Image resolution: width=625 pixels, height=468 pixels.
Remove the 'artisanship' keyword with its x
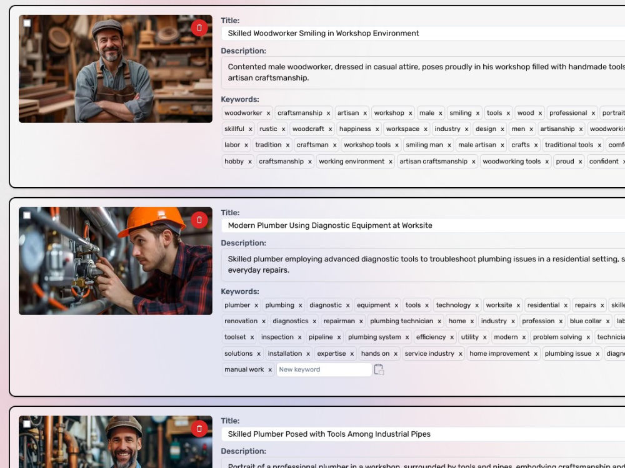pos(581,129)
